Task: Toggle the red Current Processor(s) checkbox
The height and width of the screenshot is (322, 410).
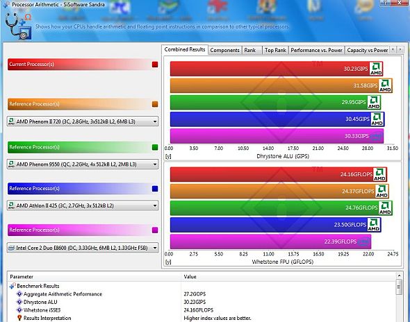Action: click(155, 65)
